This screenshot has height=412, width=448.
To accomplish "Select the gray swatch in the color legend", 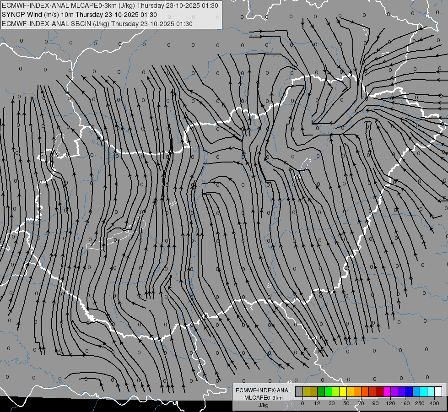I will pyautogui.click(x=299, y=391).
